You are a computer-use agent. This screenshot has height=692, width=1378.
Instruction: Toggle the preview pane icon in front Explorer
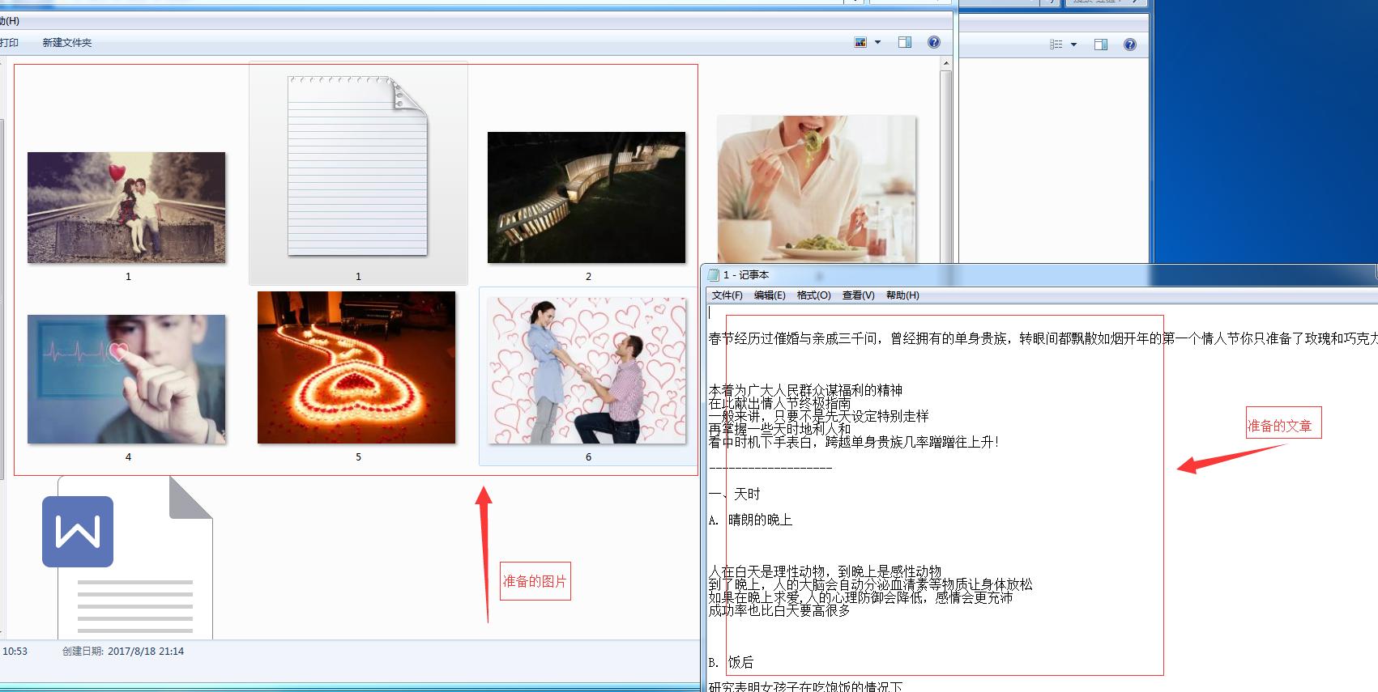[x=905, y=42]
